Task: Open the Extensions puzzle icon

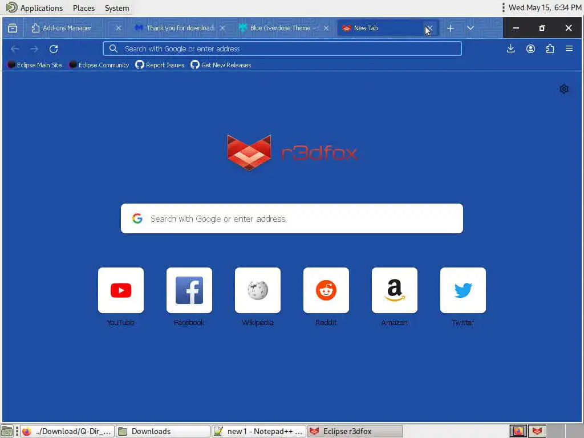Action: click(x=550, y=48)
